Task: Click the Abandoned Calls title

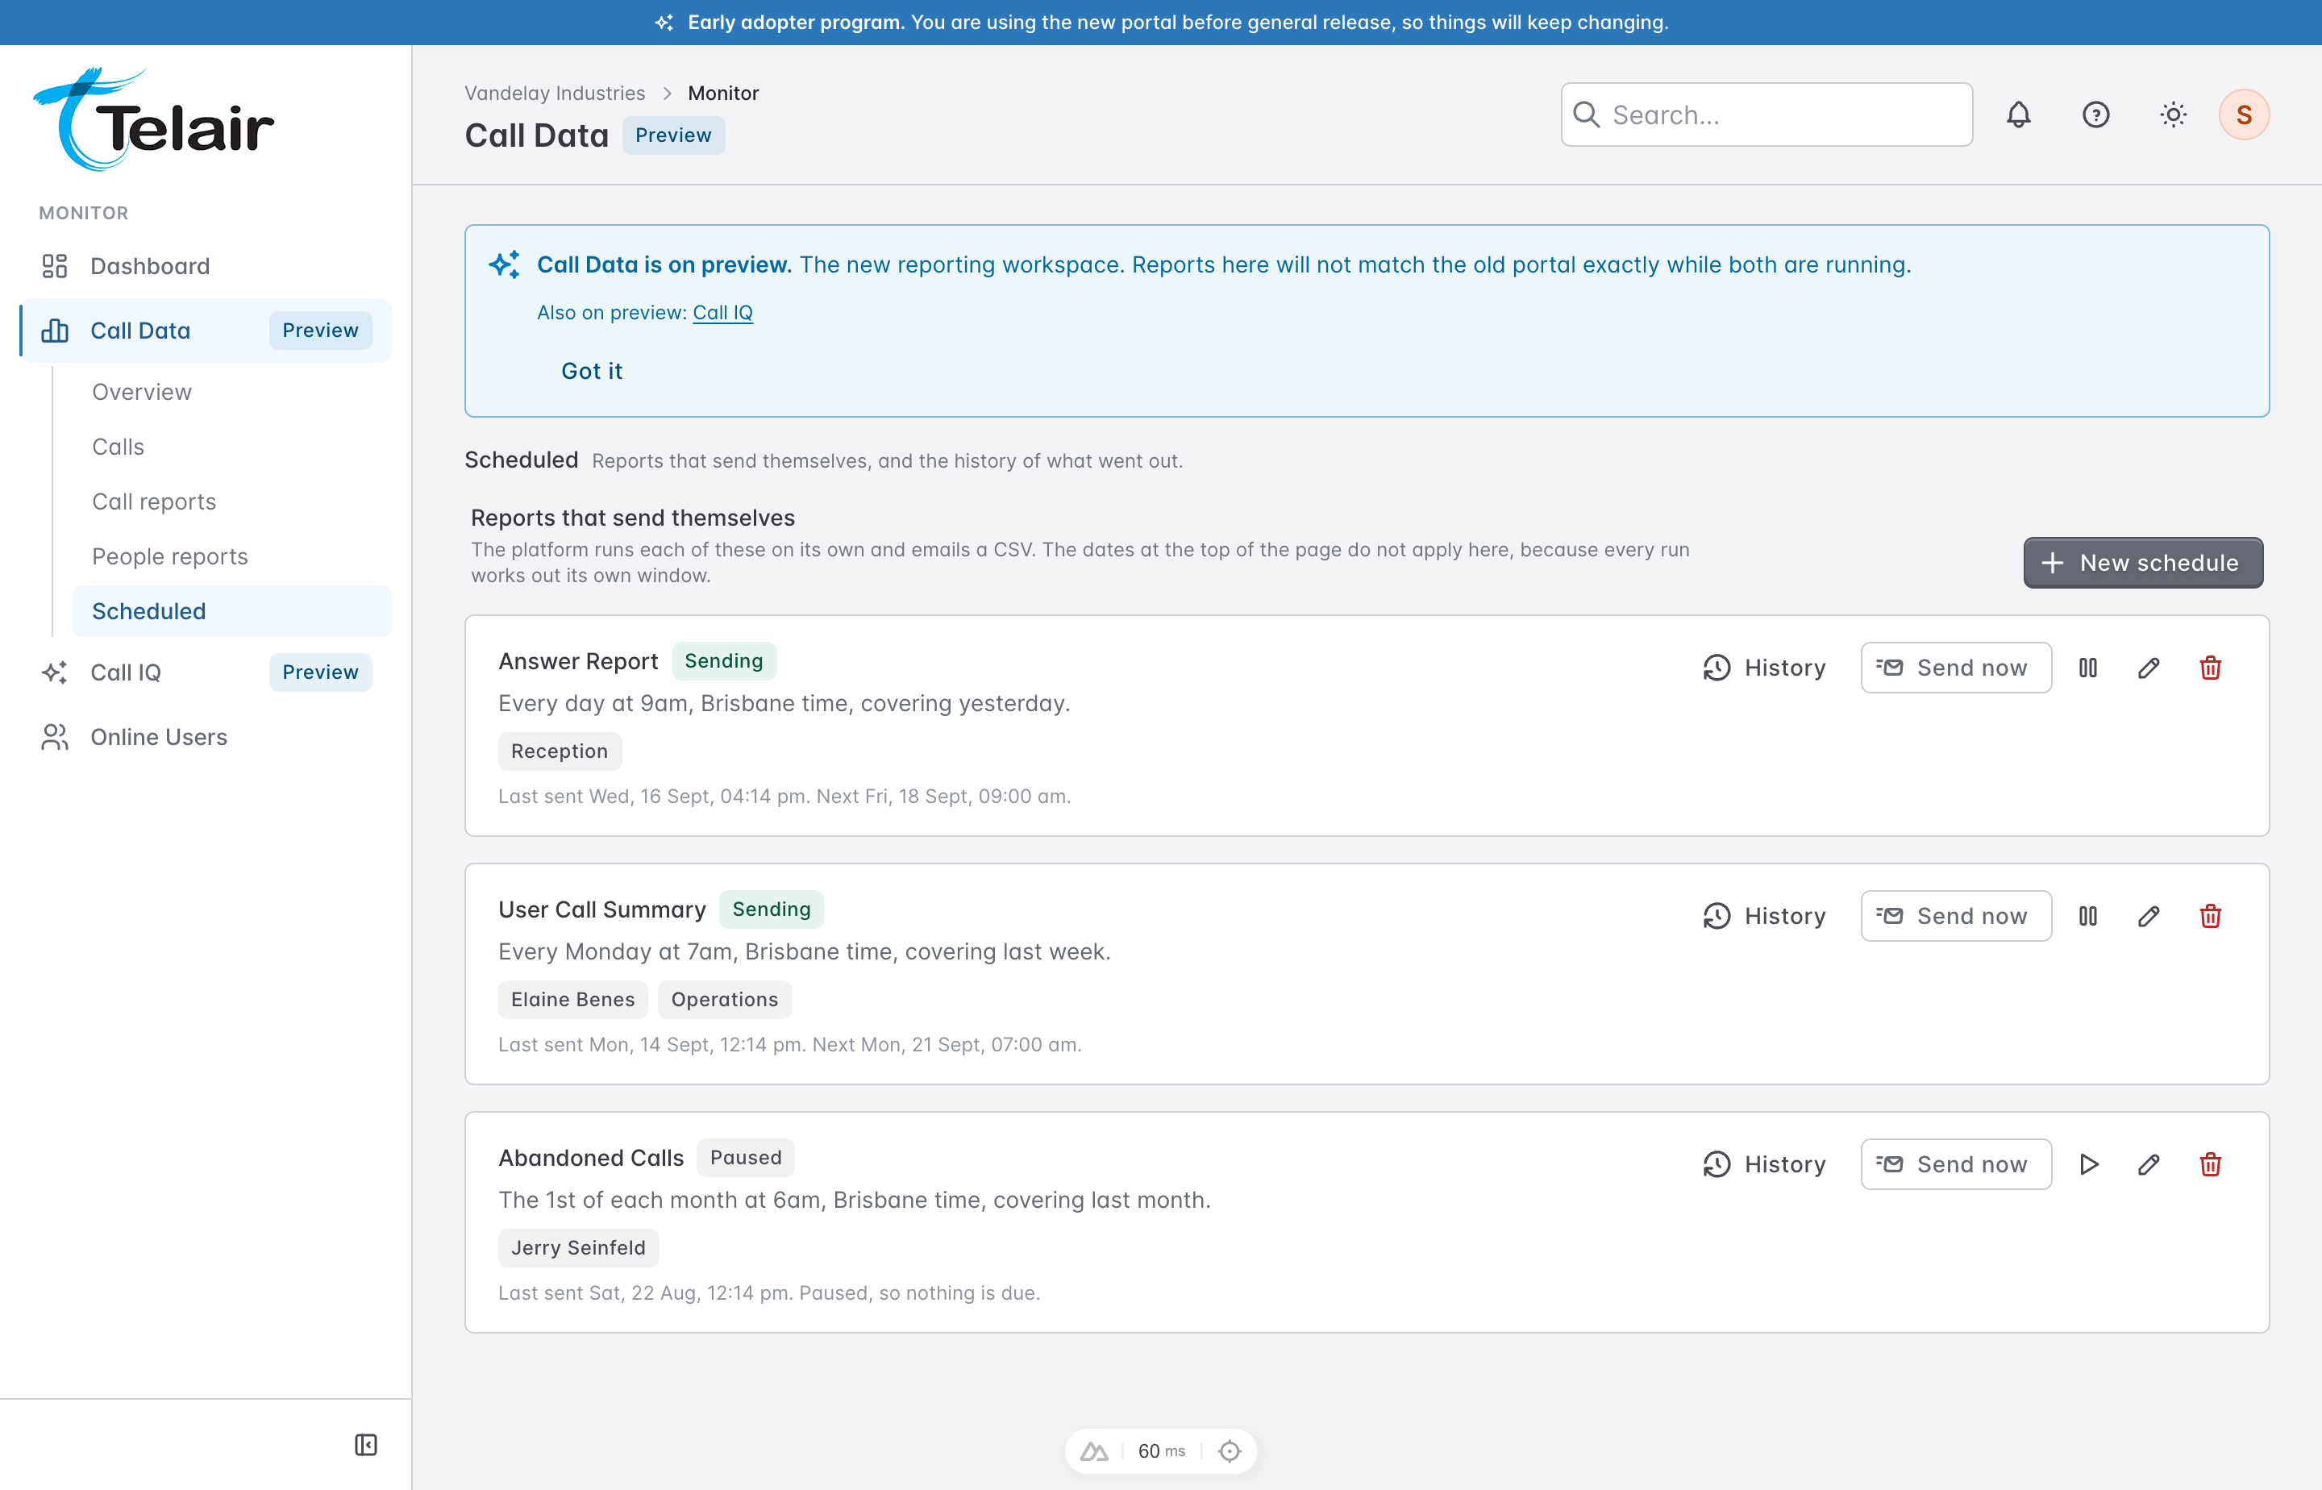Action: 591,1158
